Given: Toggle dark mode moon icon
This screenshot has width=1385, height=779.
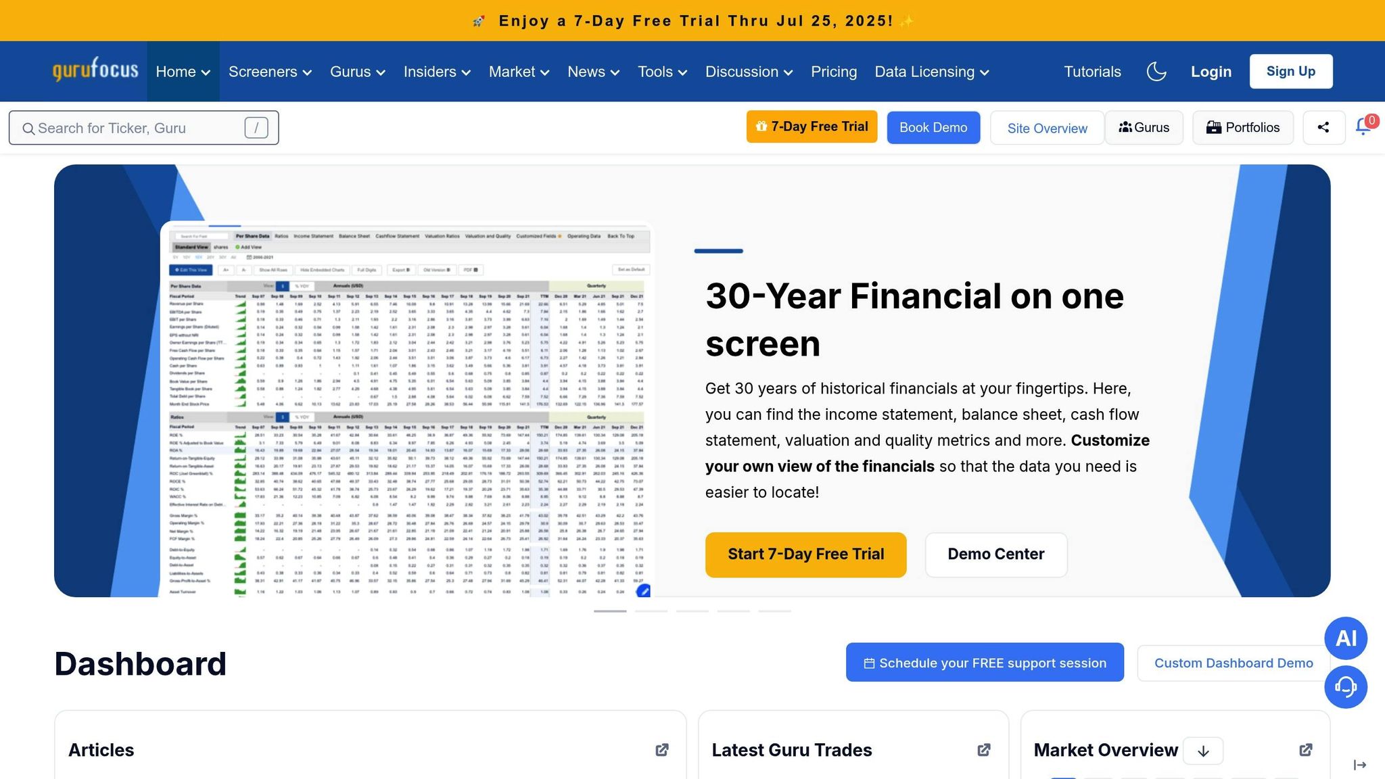Looking at the screenshot, I should click(x=1156, y=71).
